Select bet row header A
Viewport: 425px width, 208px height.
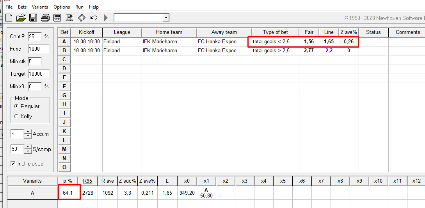coord(64,42)
